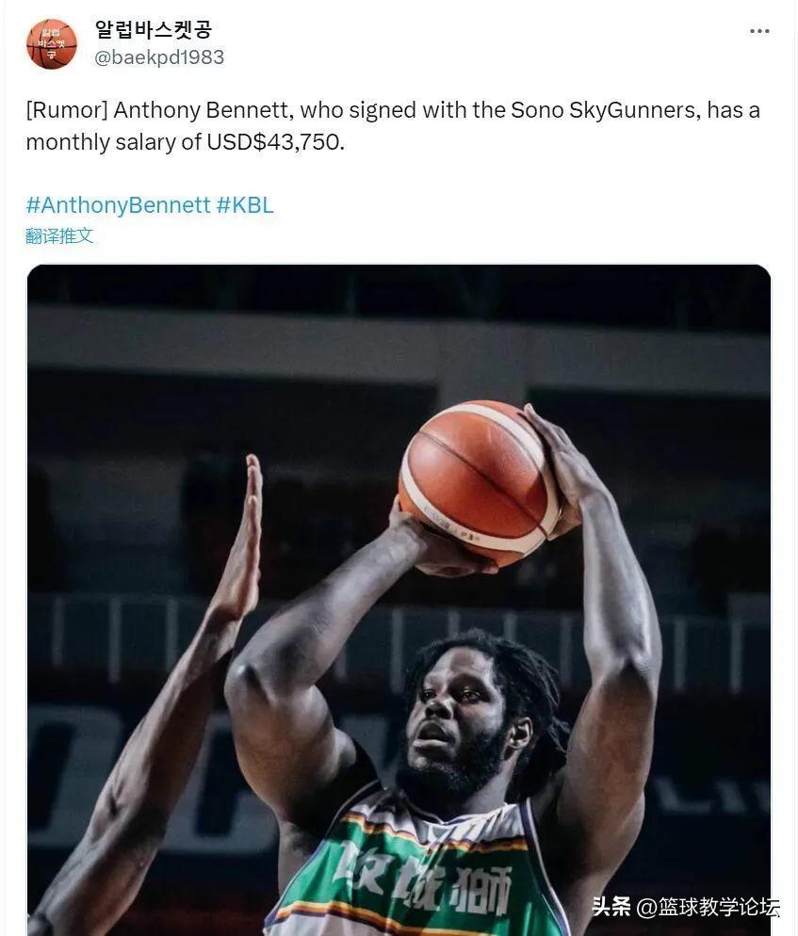Open the @baekpd1983 handle link
Screen dimensions: 798x936
click(159, 57)
